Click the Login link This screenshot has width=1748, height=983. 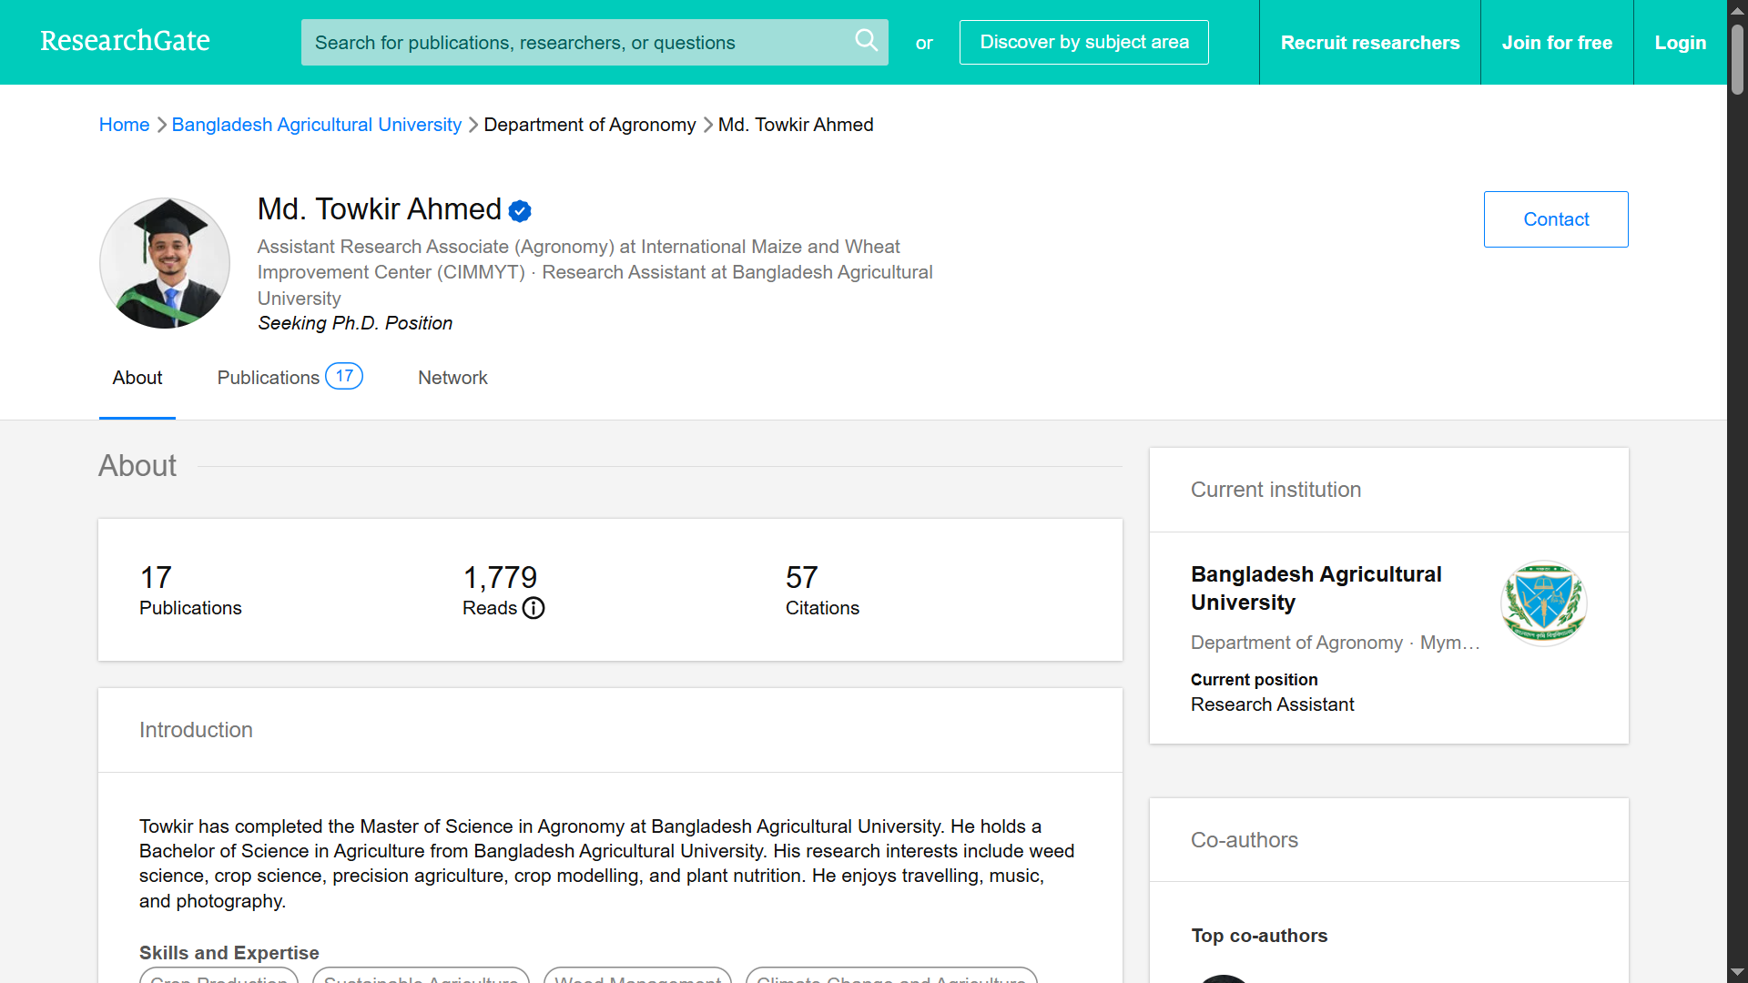(1680, 43)
